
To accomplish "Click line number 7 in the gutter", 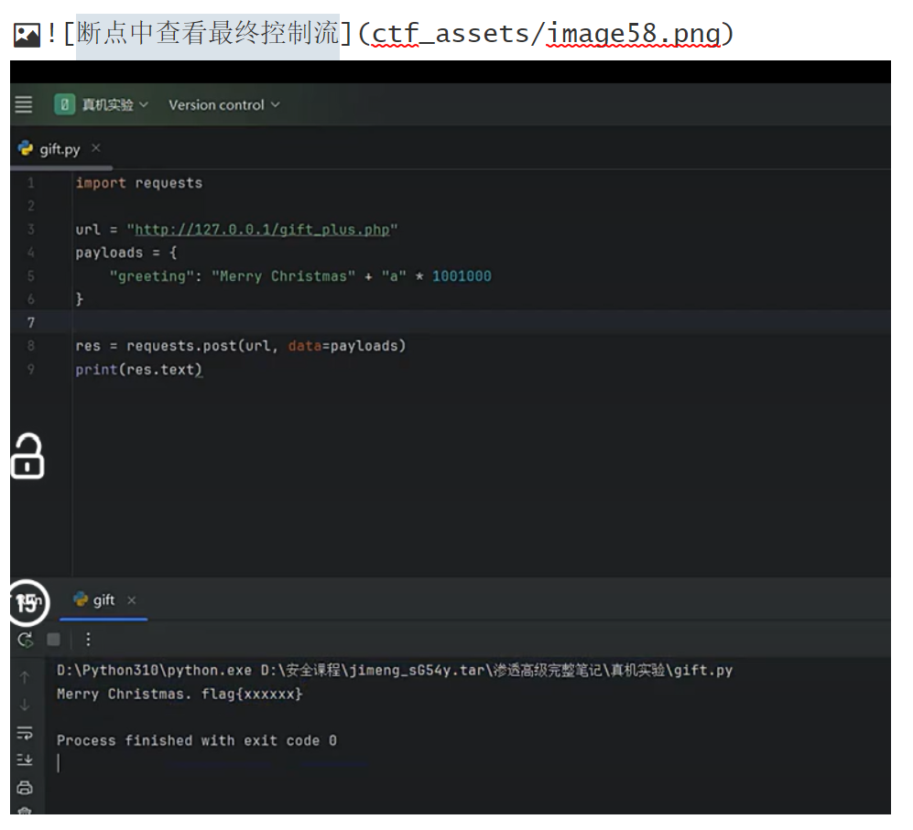I will pos(31,322).
